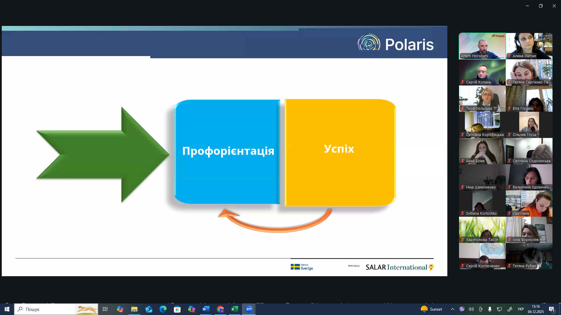Open the Copilot taskbar icon
Viewport: 561px width, 315px height.
click(120, 309)
